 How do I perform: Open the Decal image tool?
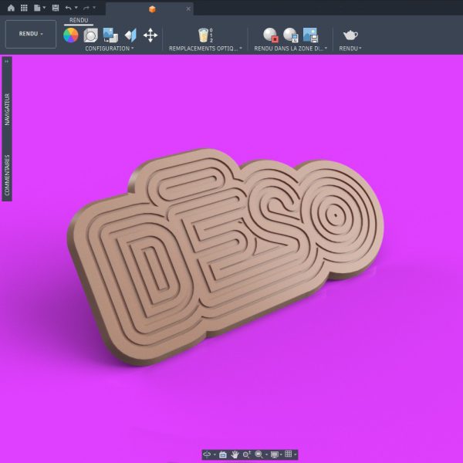click(110, 35)
